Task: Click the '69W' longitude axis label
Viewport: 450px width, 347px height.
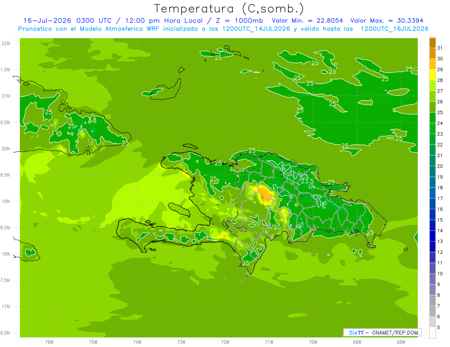Action: pyautogui.click(x=357, y=342)
